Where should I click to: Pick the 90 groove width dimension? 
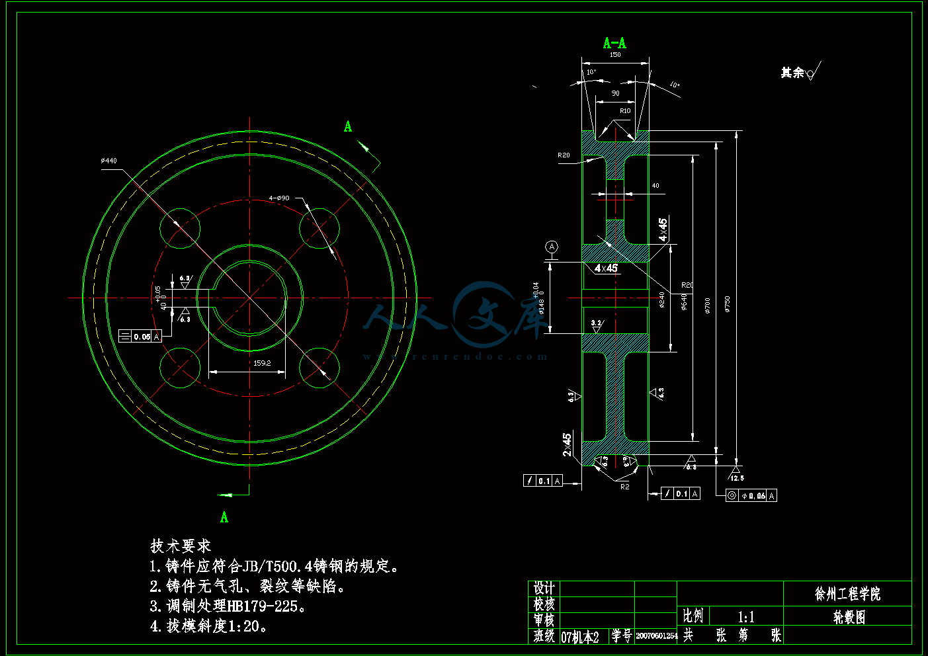(616, 93)
